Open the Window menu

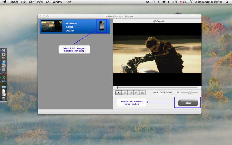[x=57, y=2]
